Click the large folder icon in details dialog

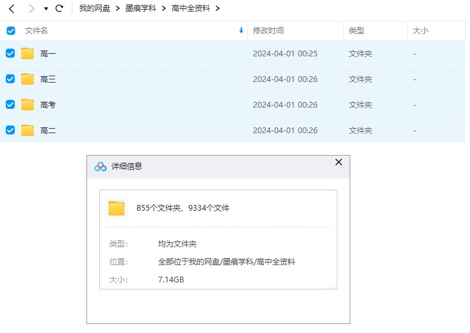(117, 208)
